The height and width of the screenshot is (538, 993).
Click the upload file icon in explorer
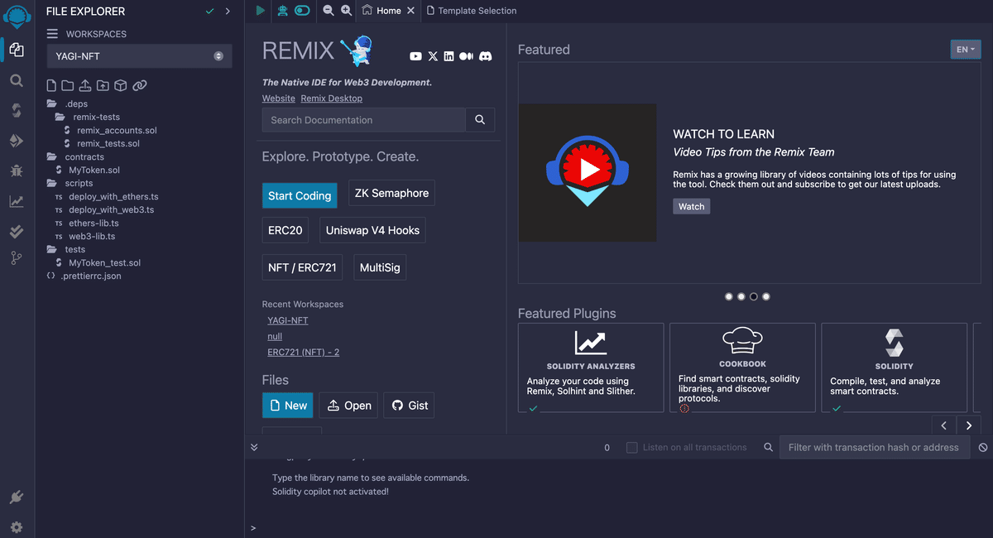point(85,85)
